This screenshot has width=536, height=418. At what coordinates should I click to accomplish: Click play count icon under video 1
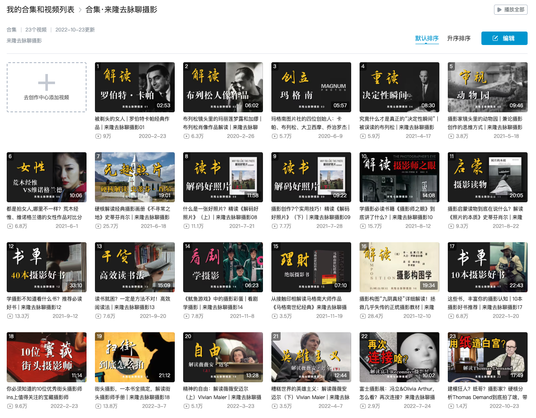[x=98, y=136]
